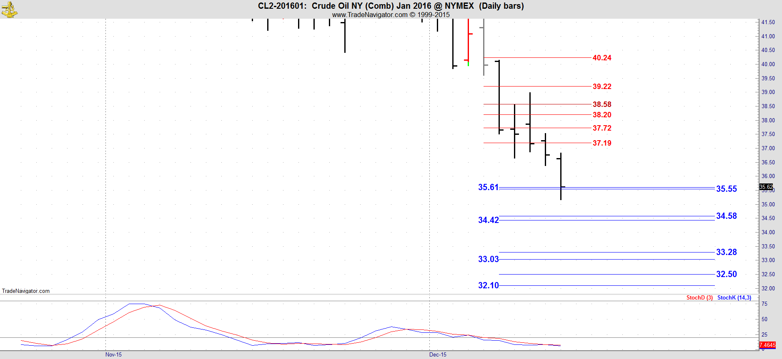
Task: Click the current price marker 35.62
Action: click(766, 187)
